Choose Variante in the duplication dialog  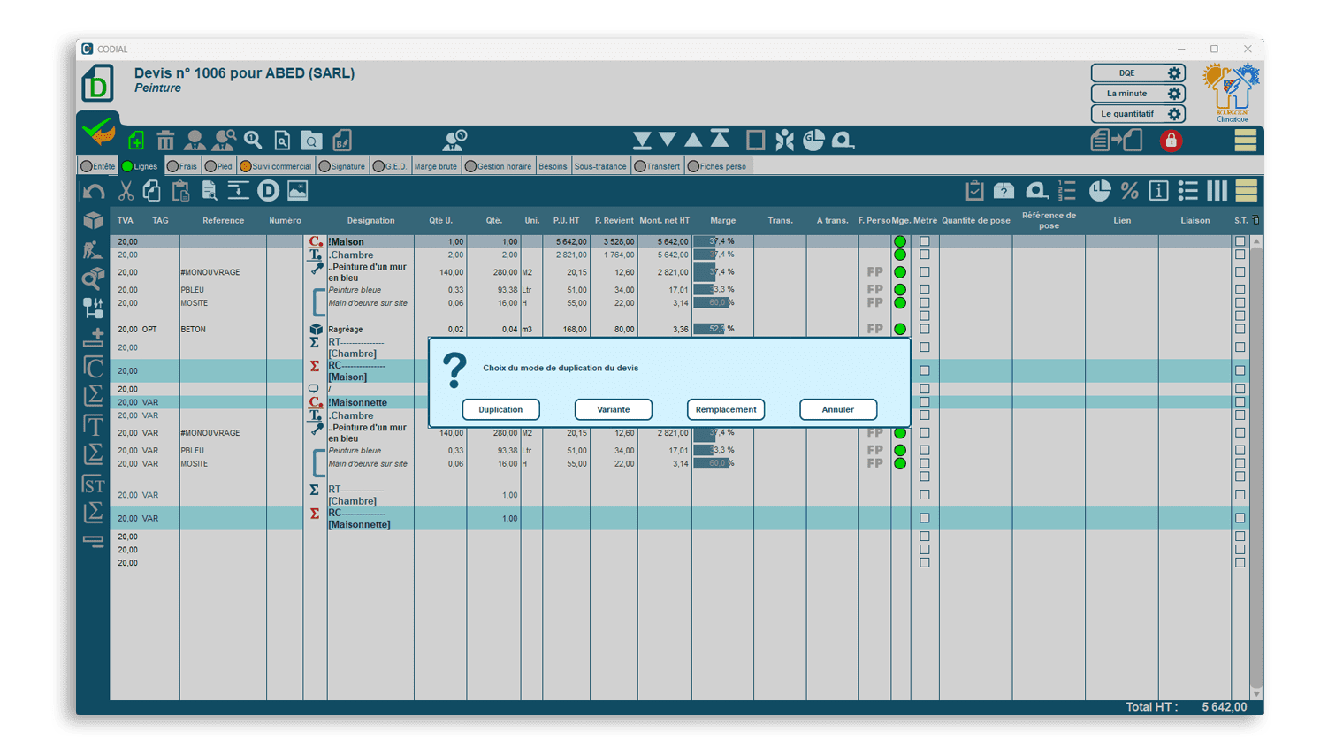(613, 409)
